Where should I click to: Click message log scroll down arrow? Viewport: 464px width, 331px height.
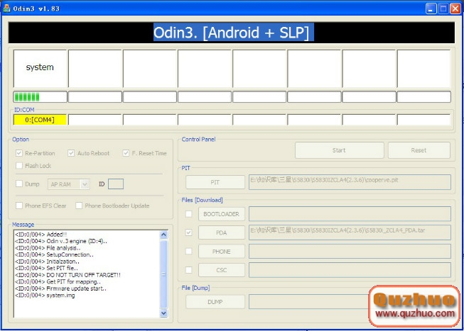(x=163, y=313)
